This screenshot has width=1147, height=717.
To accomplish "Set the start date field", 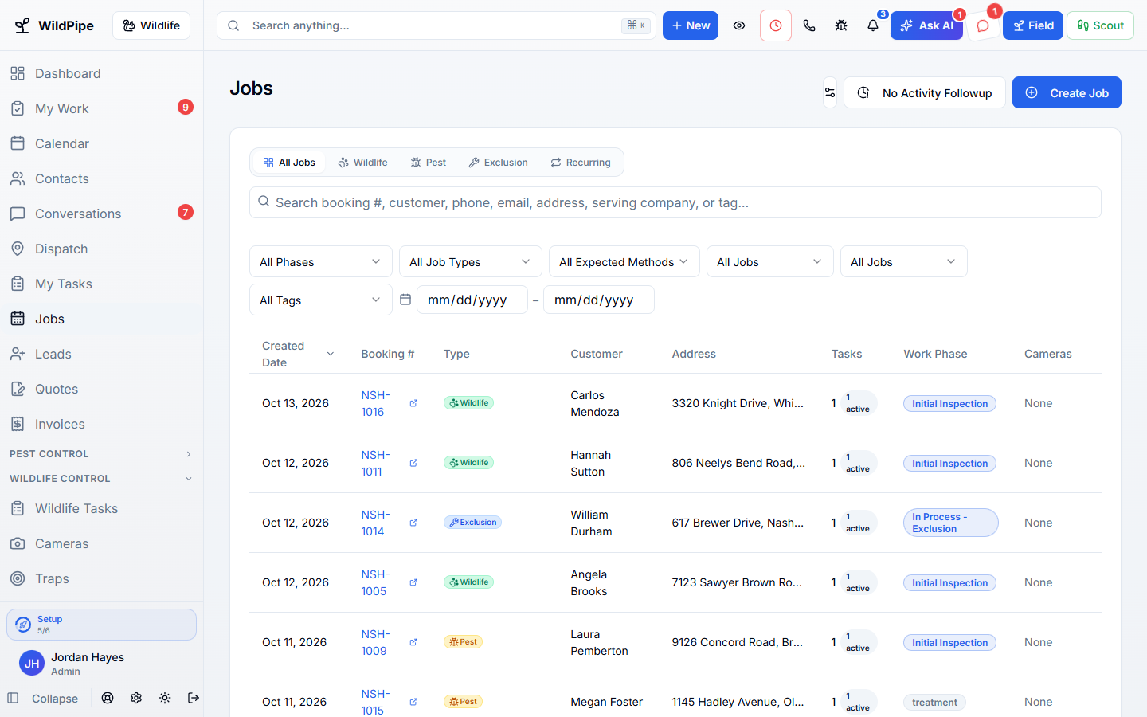I will coord(472,300).
